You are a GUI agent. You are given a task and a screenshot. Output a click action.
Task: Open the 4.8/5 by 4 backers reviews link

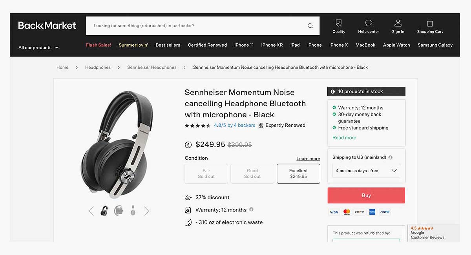(234, 126)
